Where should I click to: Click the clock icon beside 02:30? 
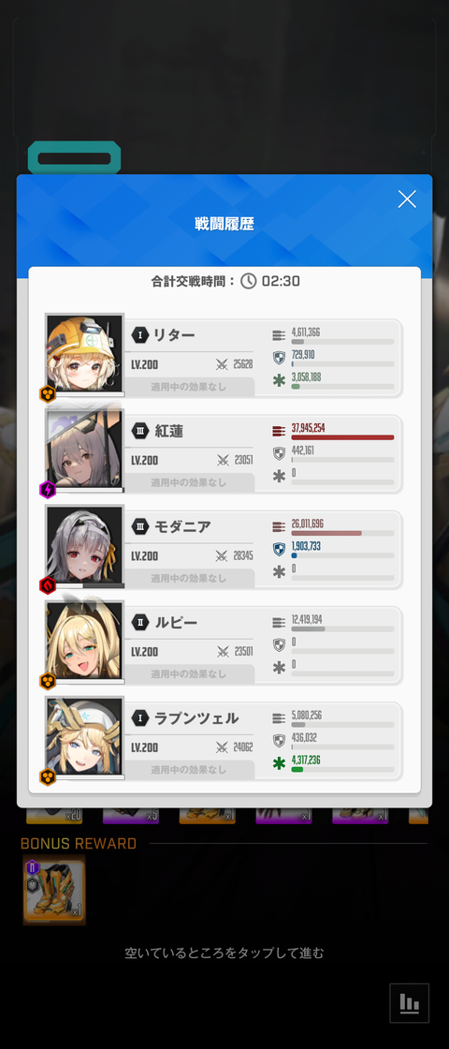coord(249,281)
